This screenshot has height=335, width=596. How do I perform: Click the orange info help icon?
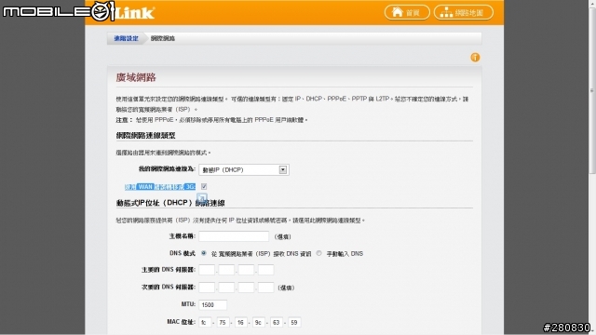coord(475,58)
